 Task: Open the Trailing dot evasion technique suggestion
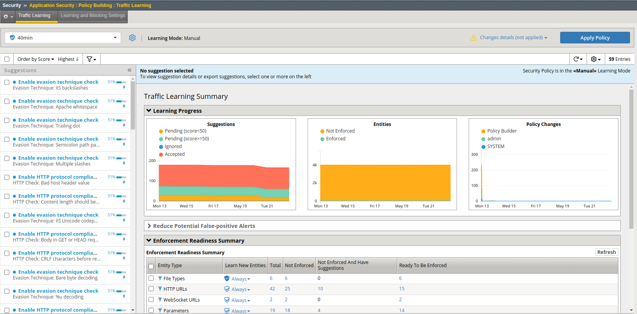(x=58, y=120)
